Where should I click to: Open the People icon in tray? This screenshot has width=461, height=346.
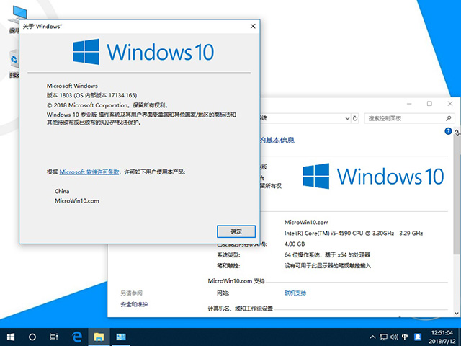(418, 337)
